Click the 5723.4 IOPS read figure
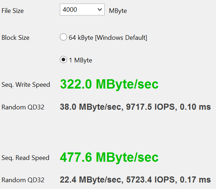Viewport: 216px width, 189px height. [150, 180]
